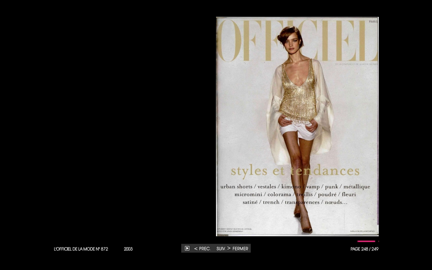Select the L'OFFICIEL DE LA MODE N° 872 title

(81, 249)
